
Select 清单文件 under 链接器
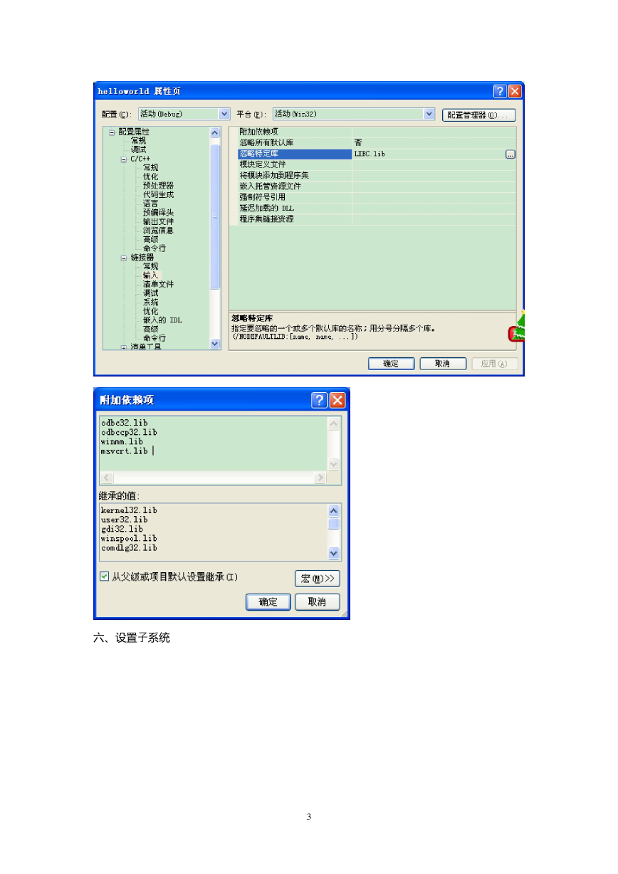(x=158, y=285)
